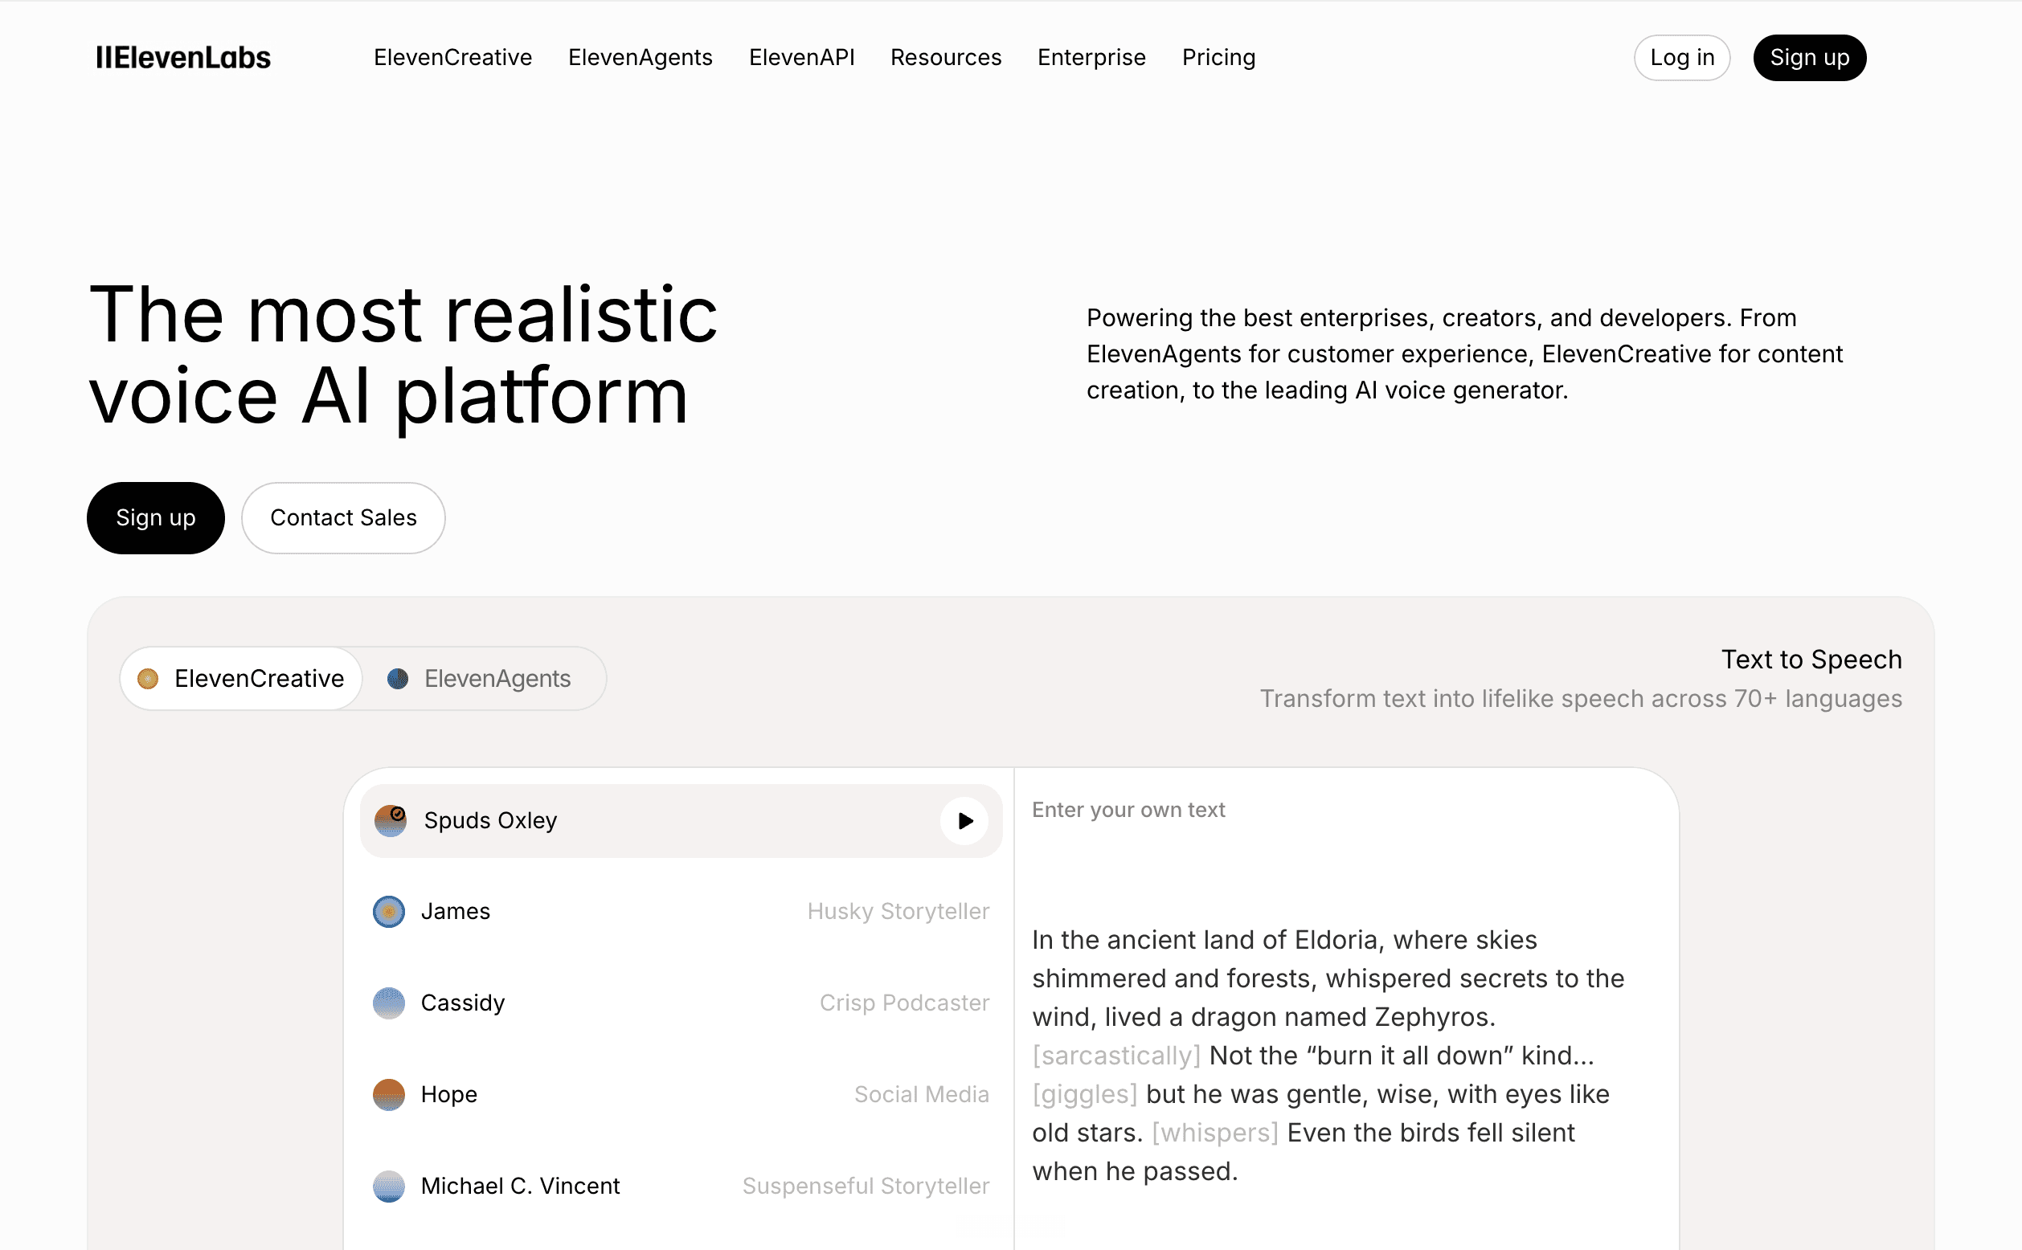Screen dimensions: 2022x1250
Task: Click the orange ElevenCreative tab icon
Action: coord(148,679)
